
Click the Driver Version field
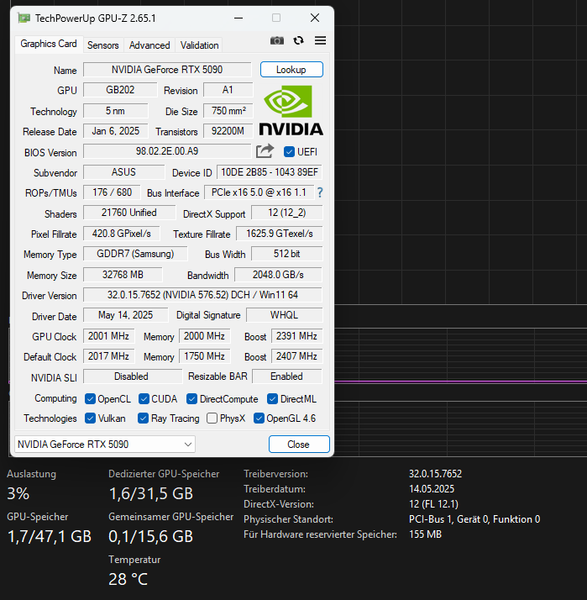pyautogui.click(x=202, y=295)
